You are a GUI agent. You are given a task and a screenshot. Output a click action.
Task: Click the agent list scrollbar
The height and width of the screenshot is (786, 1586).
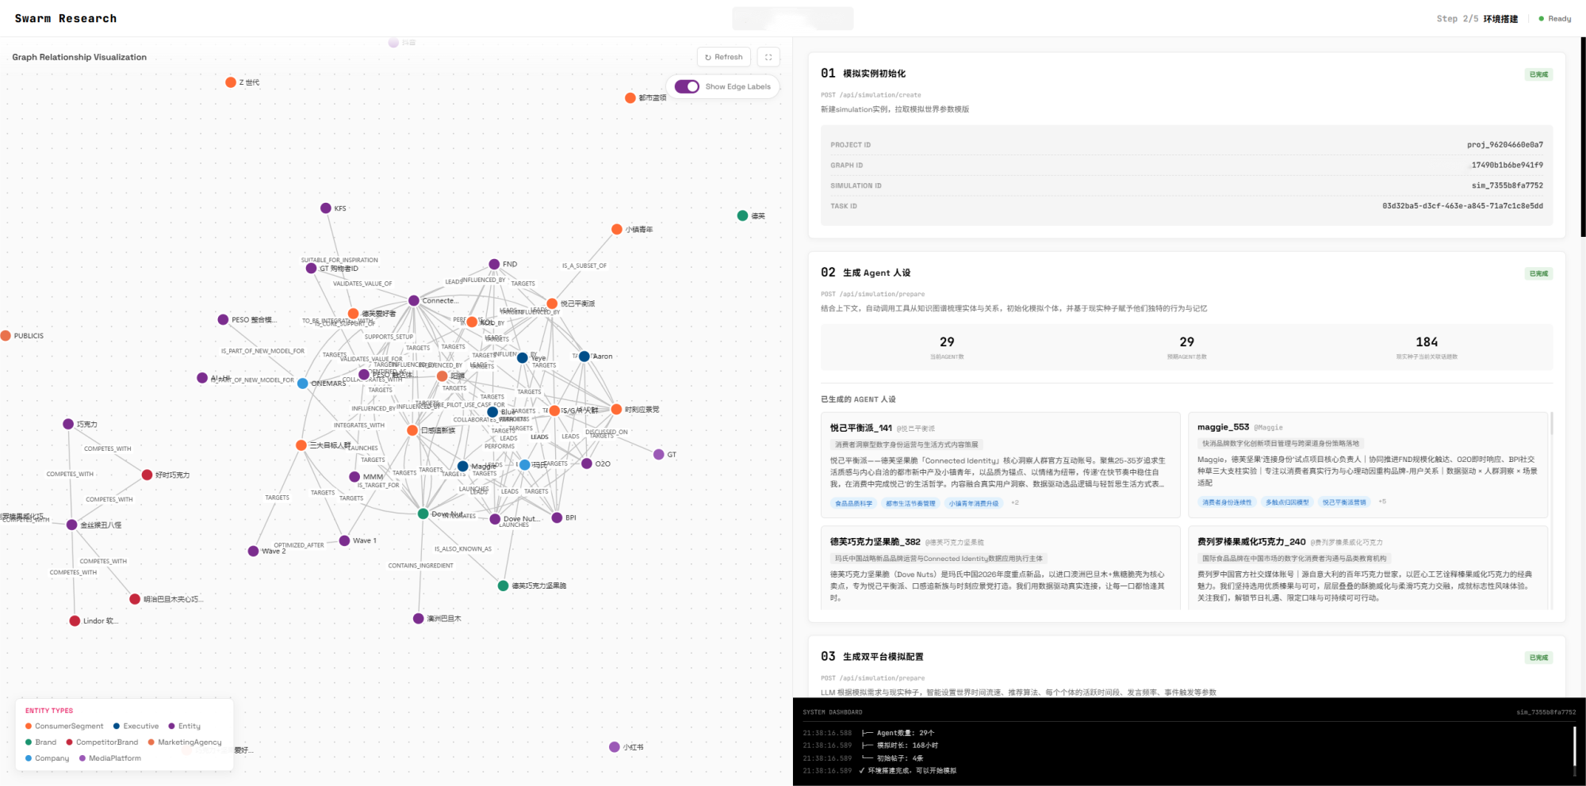tap(1551, 423)
